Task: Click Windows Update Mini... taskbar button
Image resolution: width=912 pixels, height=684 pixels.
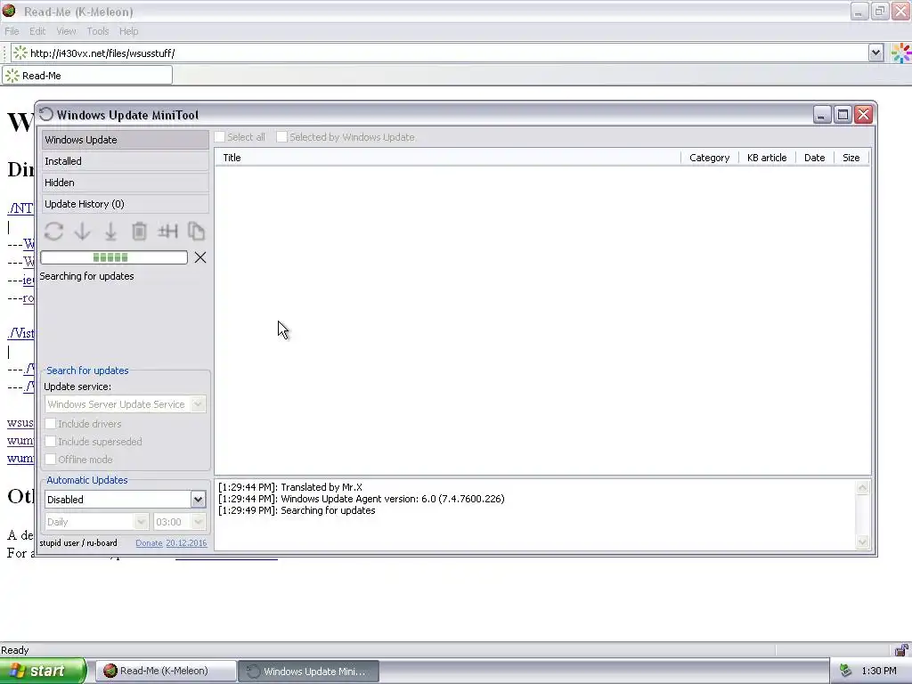Action: (308, 672)
